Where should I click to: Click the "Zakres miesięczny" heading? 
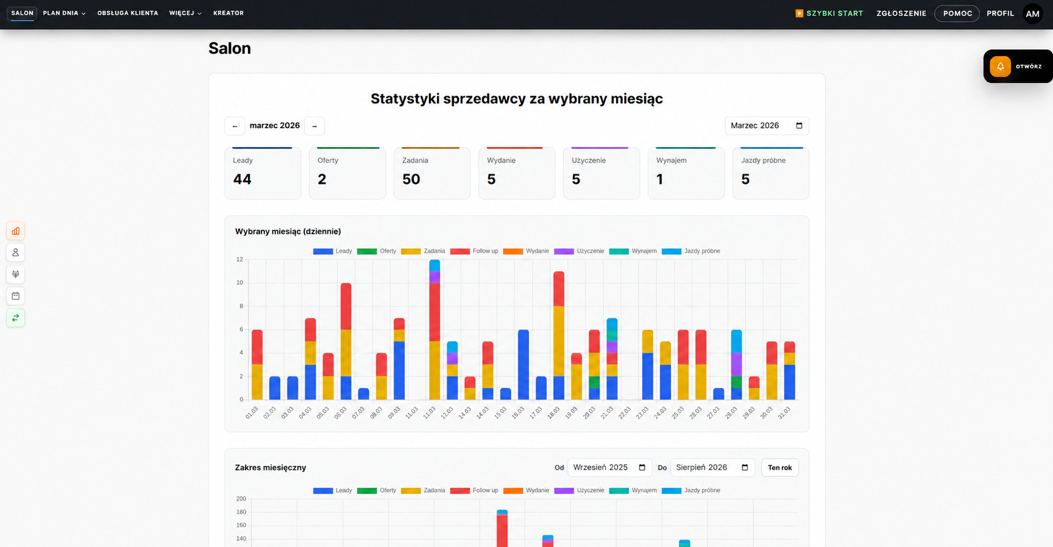coord(271,468)
